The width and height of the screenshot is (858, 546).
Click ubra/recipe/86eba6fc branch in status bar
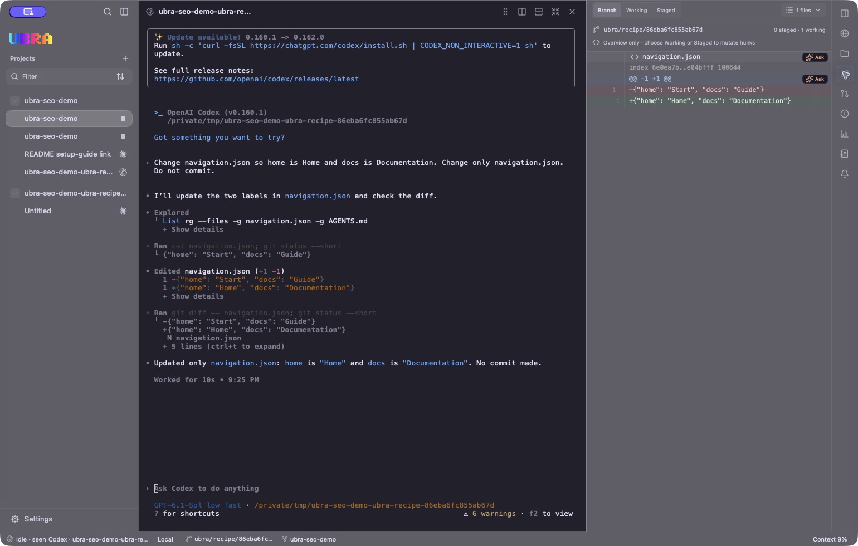tap(229, 539)
